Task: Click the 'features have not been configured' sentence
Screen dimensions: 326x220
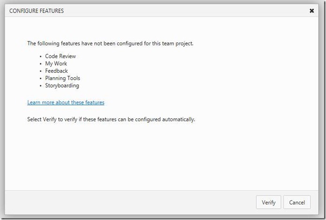Action: (110, 43)
